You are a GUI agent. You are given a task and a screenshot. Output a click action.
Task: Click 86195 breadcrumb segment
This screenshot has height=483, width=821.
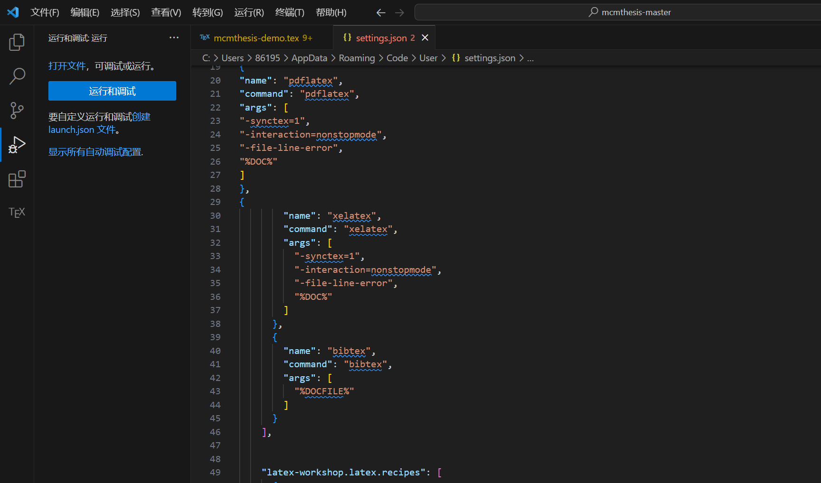[x=267, y=58]
